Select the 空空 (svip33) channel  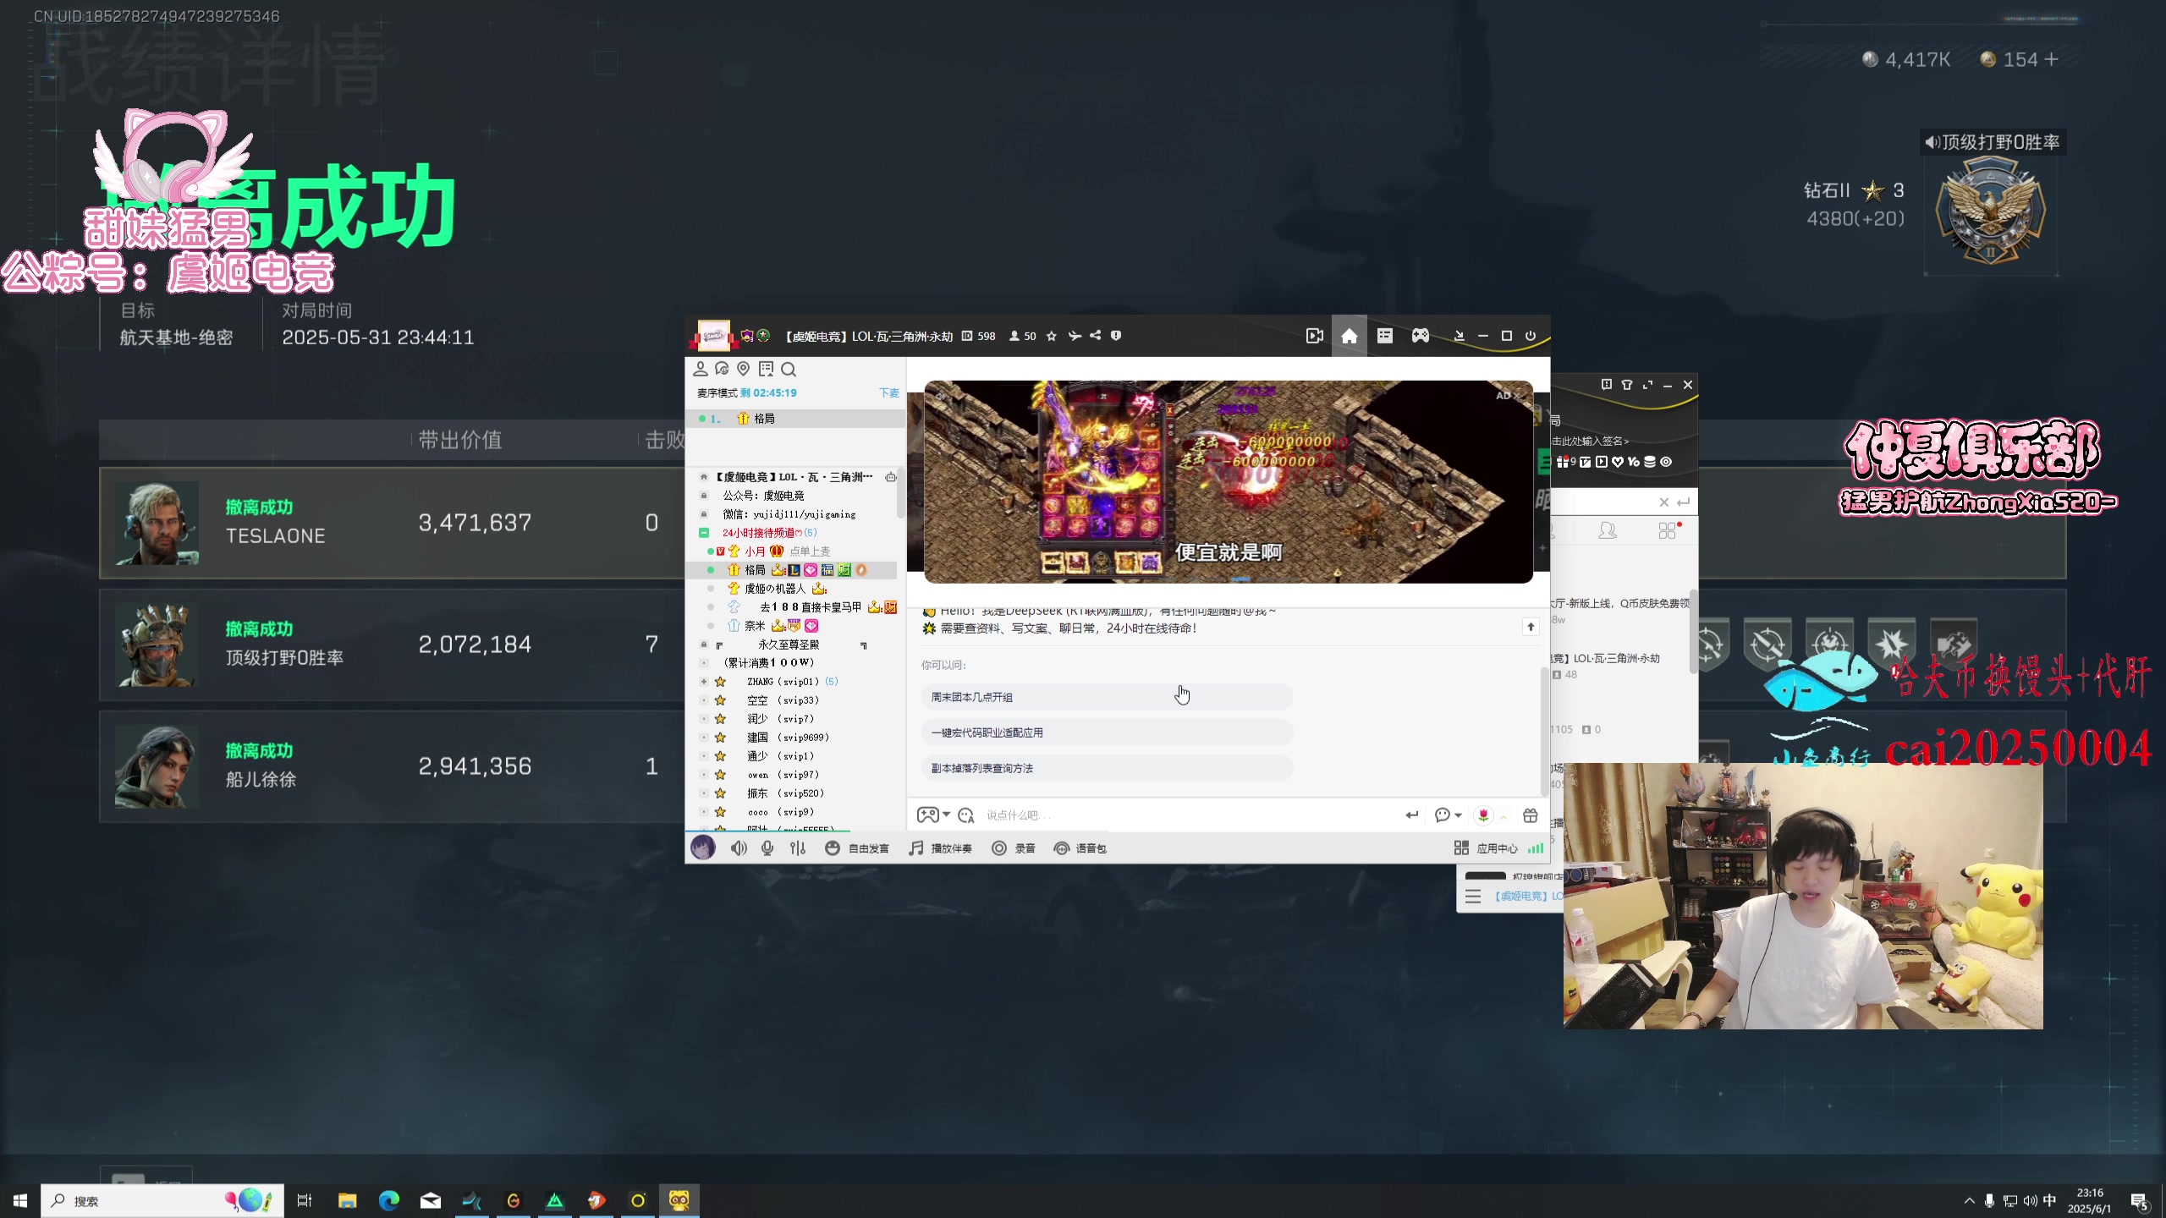783,700
